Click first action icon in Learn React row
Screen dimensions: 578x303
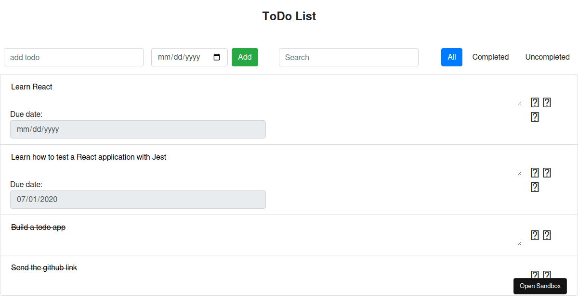click(x=535, y=102)
